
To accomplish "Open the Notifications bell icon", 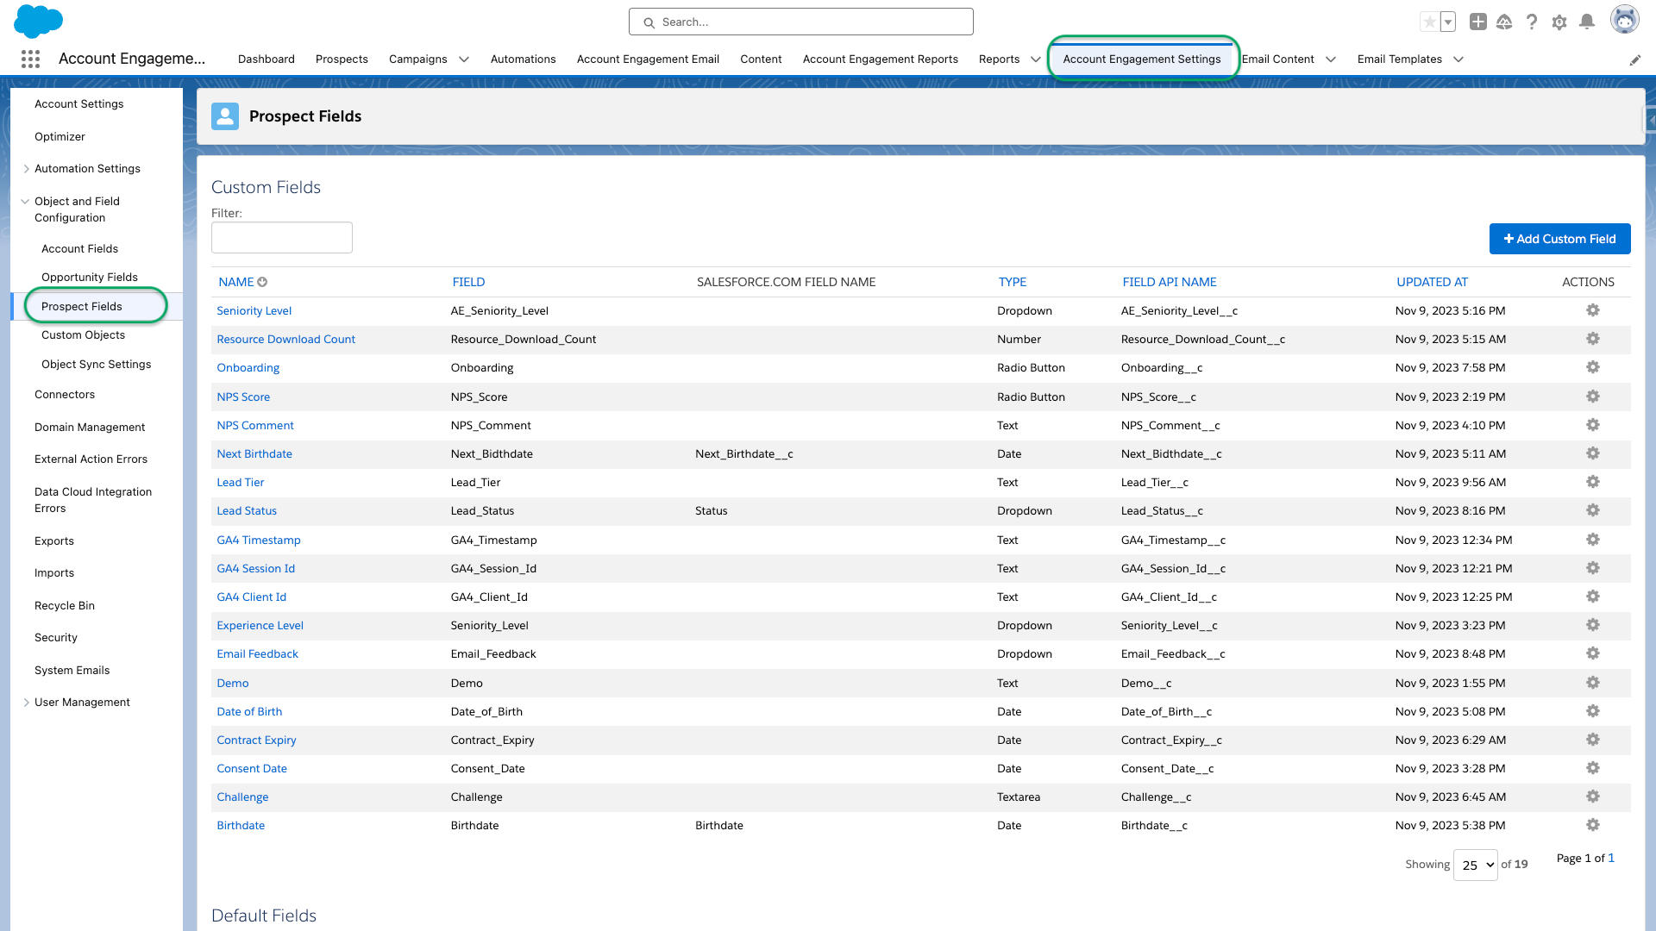I will coord(1587,22).
